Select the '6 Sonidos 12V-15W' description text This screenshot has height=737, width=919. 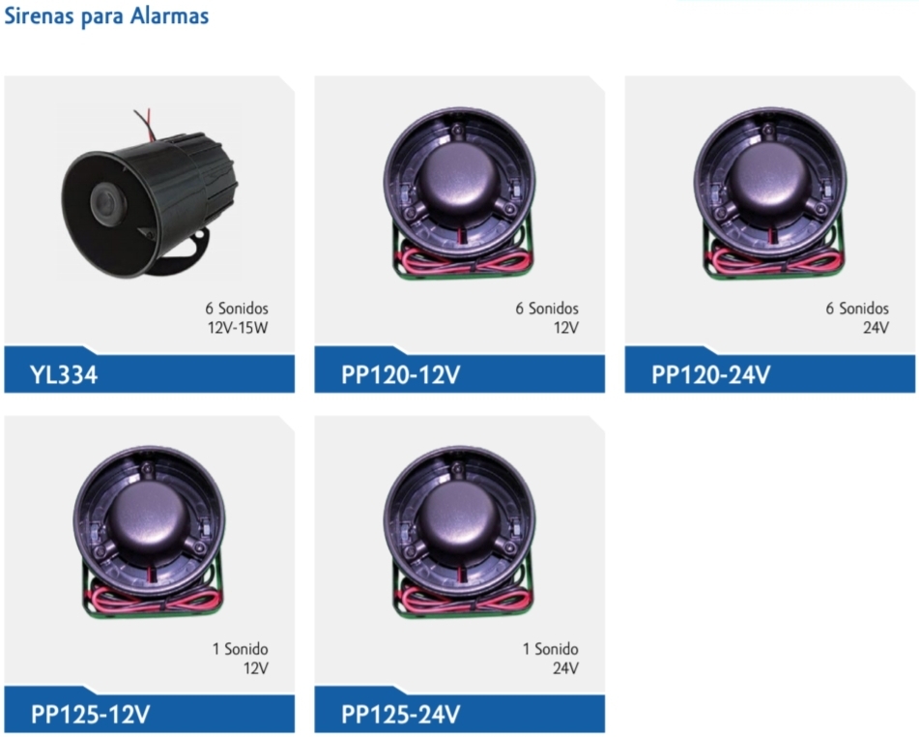[237, 317]
